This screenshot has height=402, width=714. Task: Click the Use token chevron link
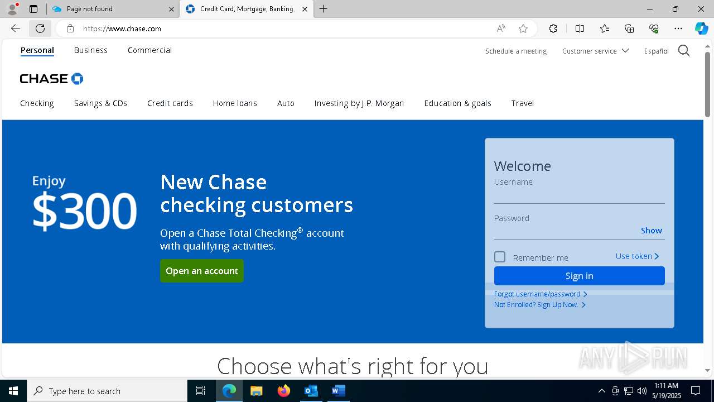tap(638, 256)
